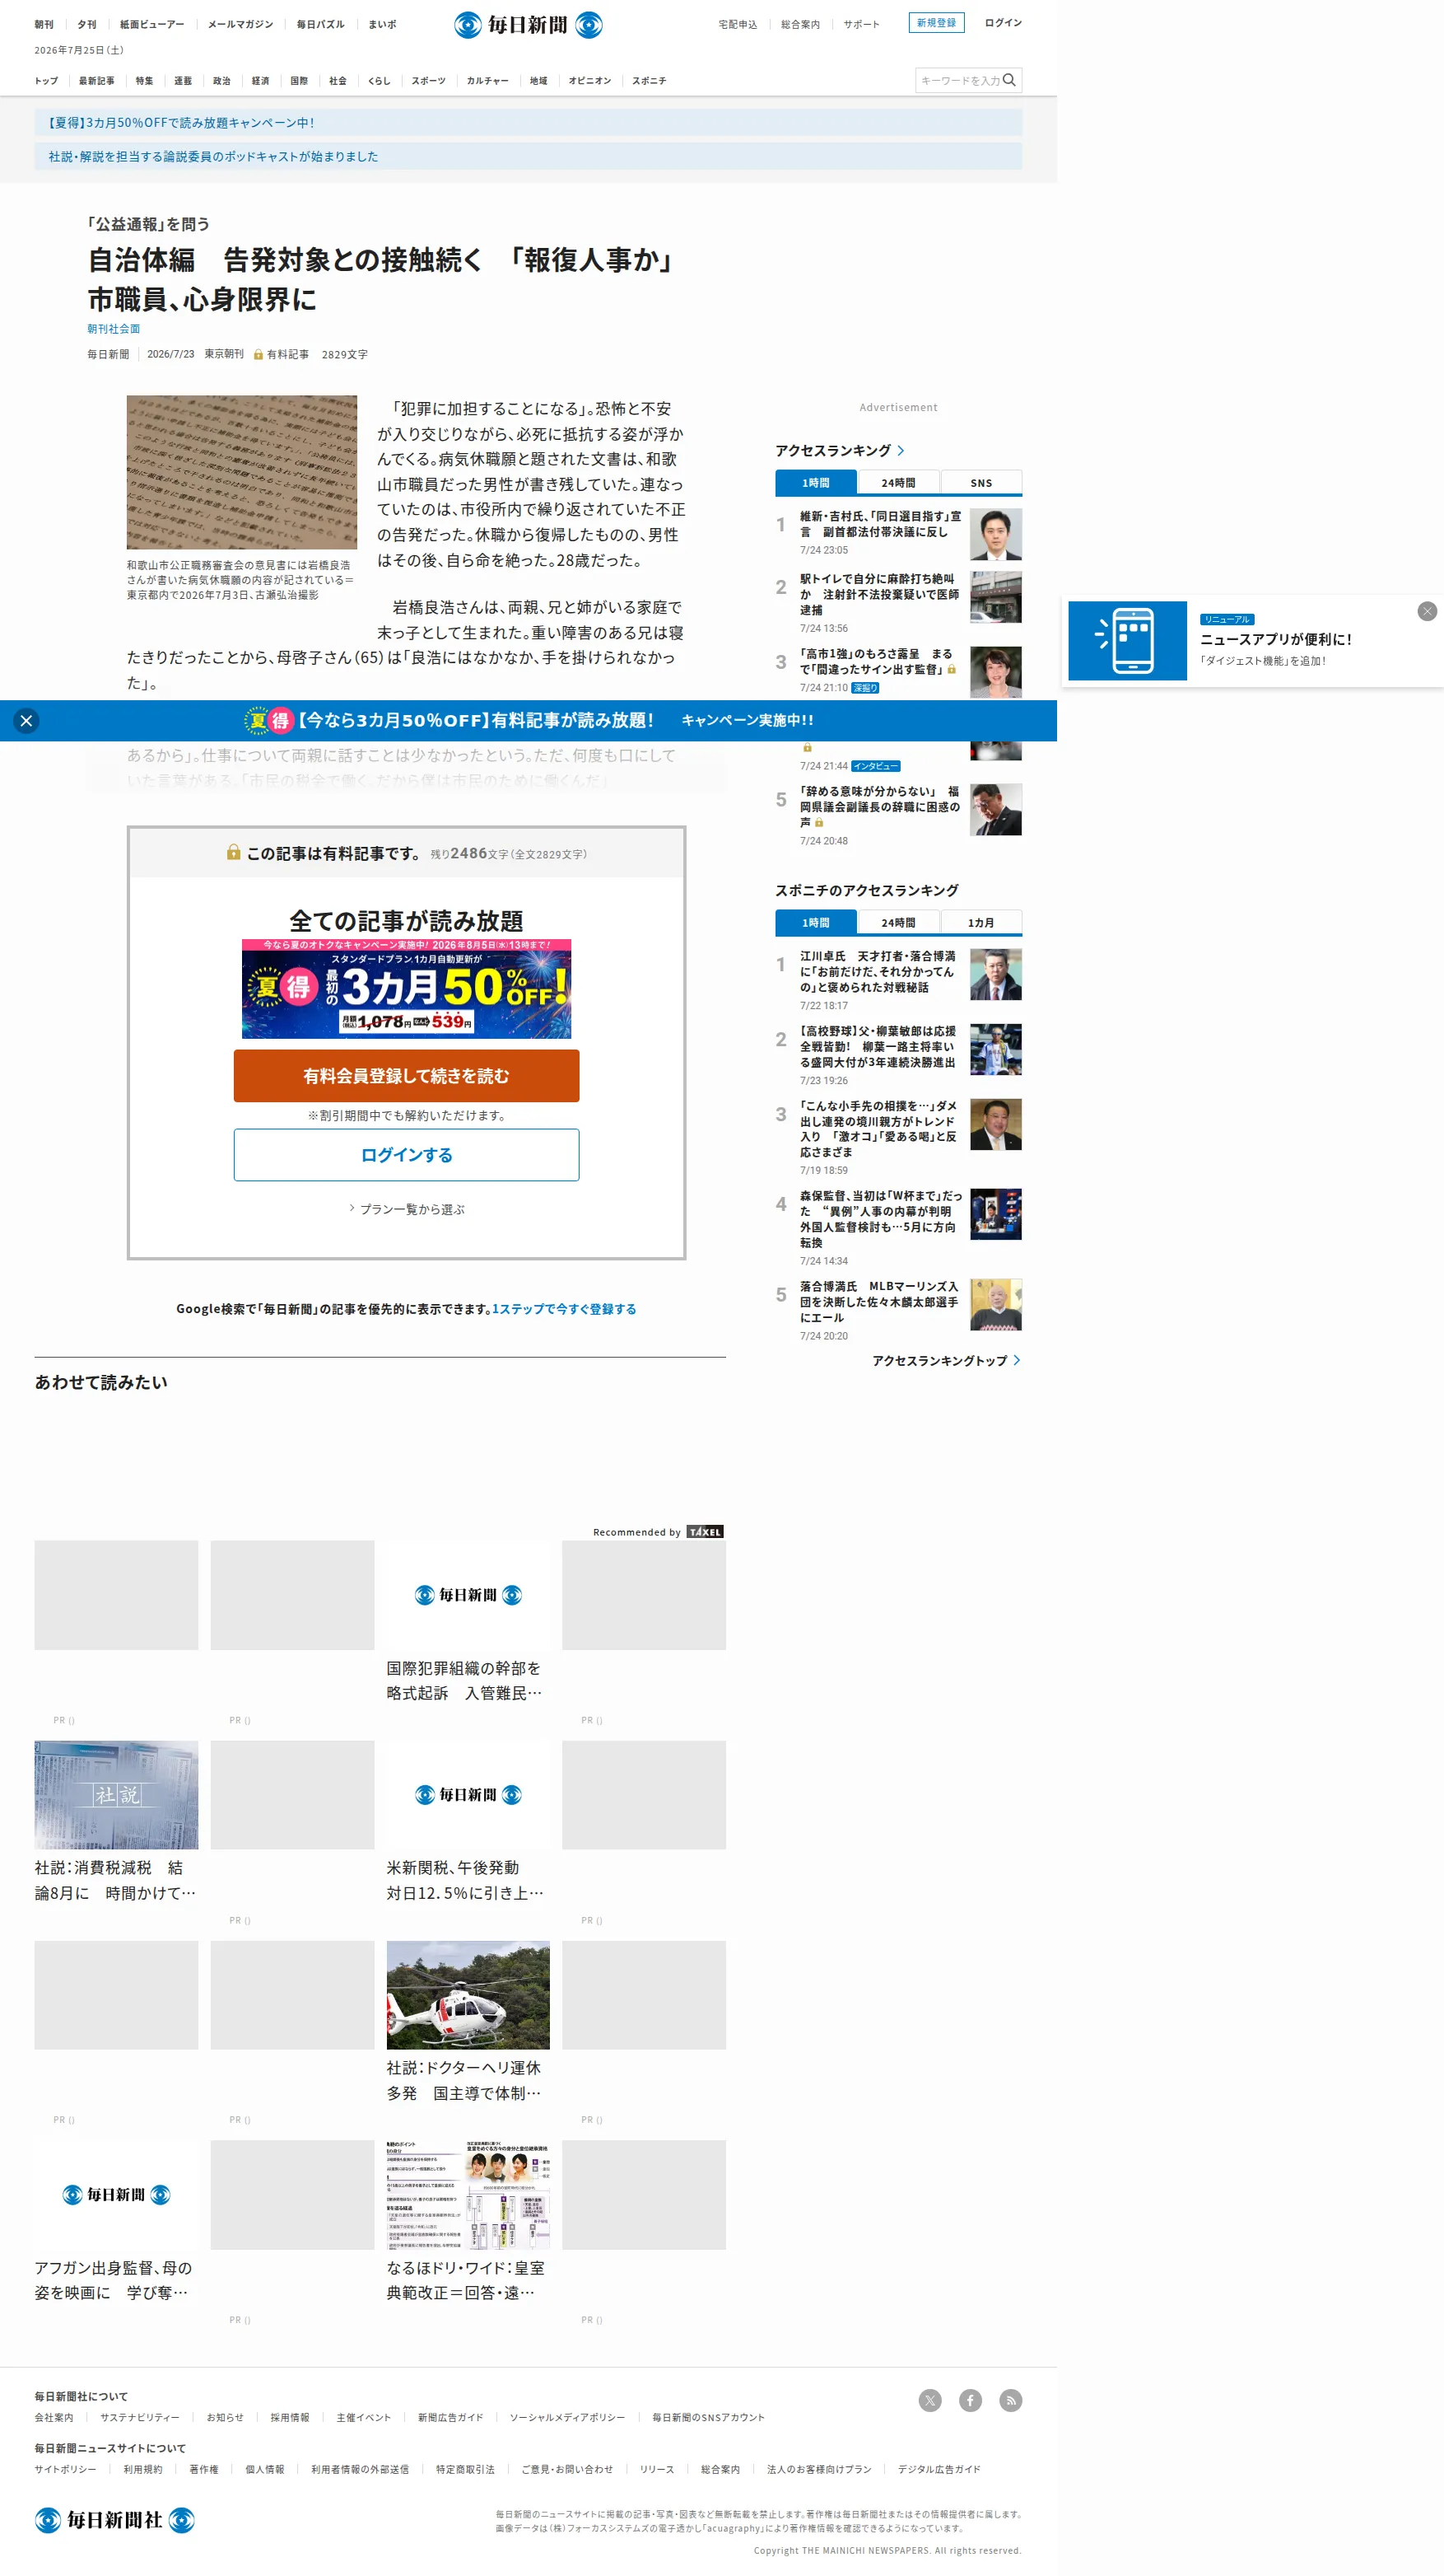
Task: Go to 最新記事 in the navigation bar
Action: [x=97, y=81]
